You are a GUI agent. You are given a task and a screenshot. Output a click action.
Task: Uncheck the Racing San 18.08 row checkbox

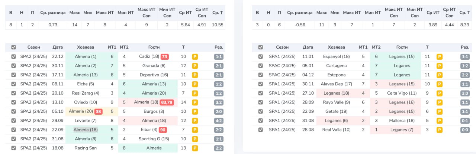(x=14, y=148)
